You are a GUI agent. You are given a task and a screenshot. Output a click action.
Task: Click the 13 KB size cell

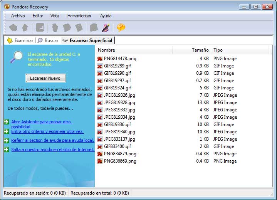[x=203, y=103]
